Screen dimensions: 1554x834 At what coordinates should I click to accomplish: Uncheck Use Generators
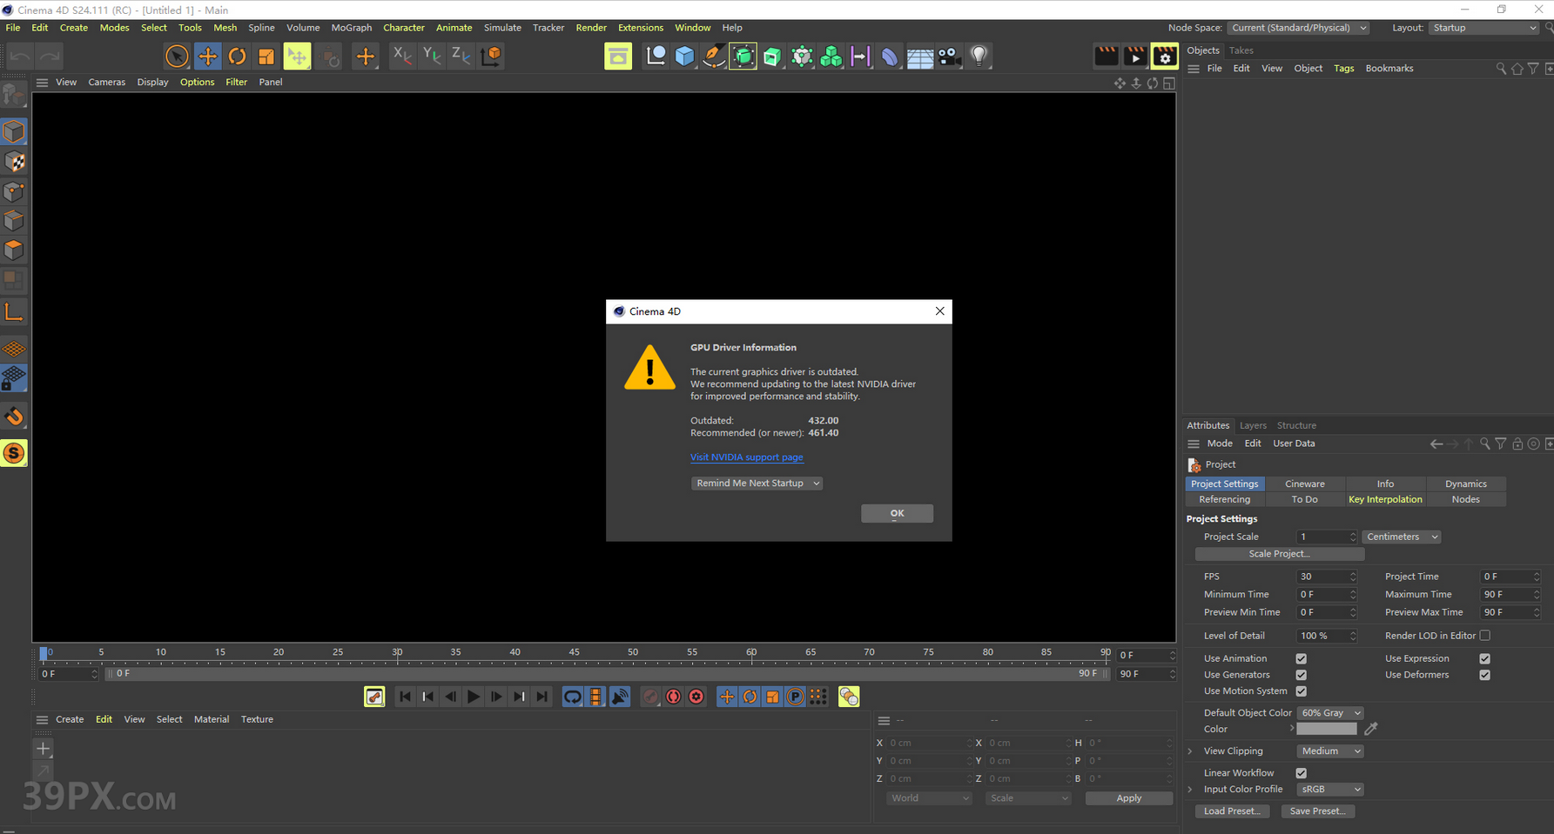pyautogui.click(x=1302, y=674)
